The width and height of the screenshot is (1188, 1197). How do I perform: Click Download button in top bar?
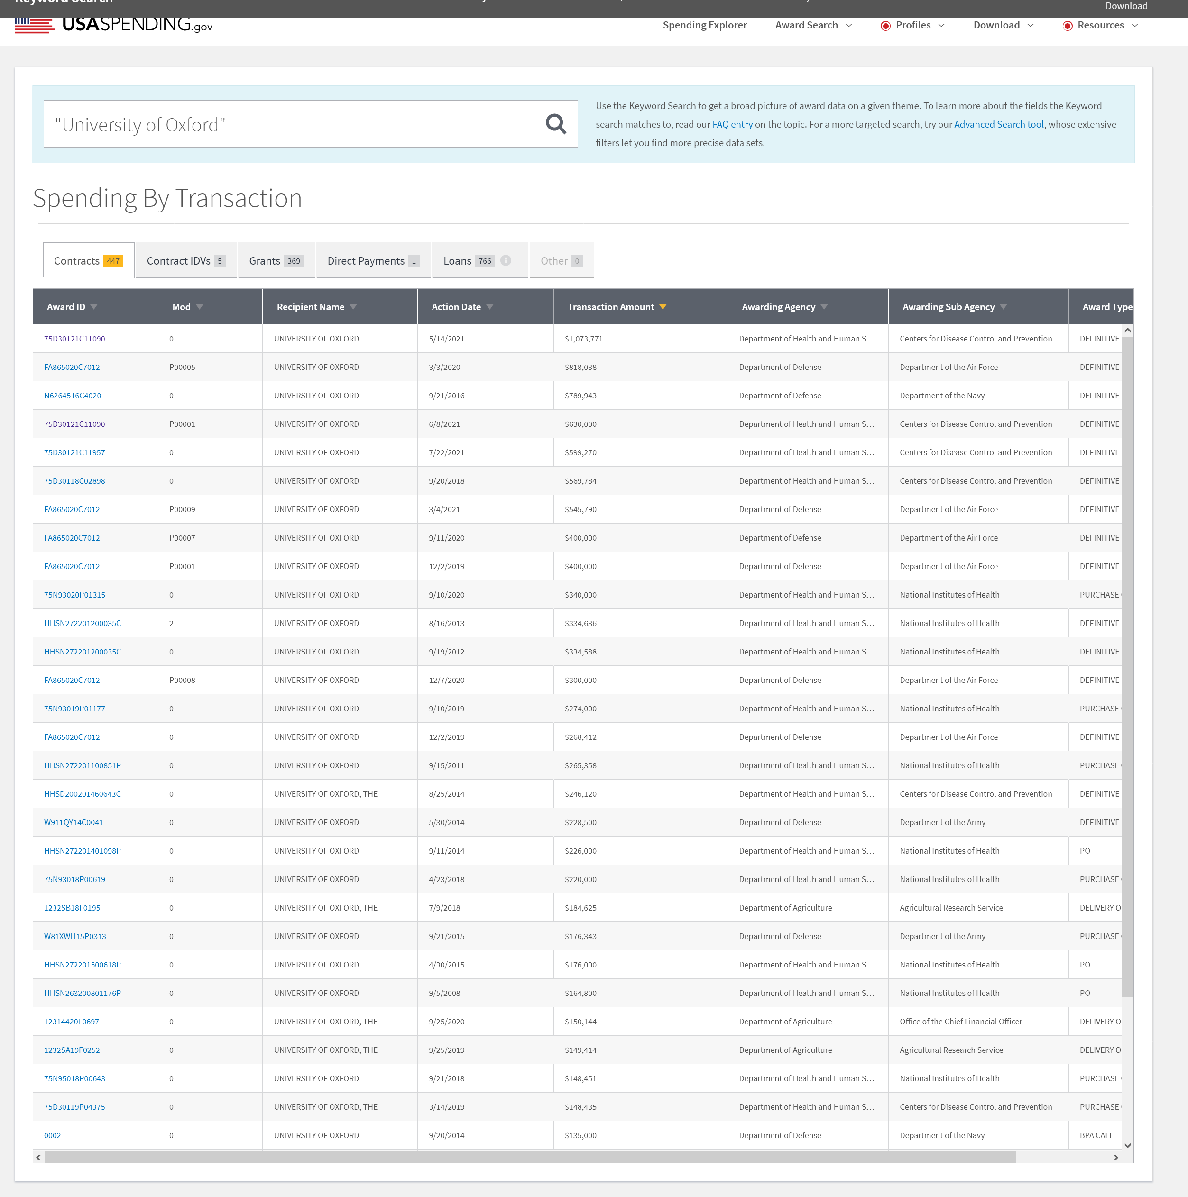click(x=1126, y=6)
